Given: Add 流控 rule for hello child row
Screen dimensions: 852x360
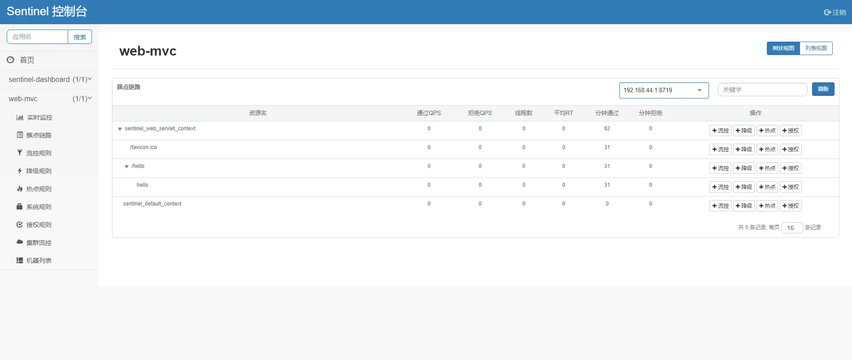Looking at the screenshot, I should [x=720, y=187].
